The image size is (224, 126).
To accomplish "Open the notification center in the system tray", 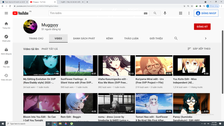I will tap(220, 124).
